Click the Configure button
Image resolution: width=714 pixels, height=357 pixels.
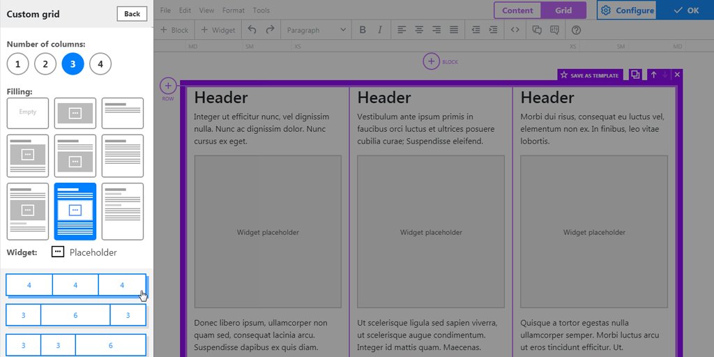coord(627,10)
